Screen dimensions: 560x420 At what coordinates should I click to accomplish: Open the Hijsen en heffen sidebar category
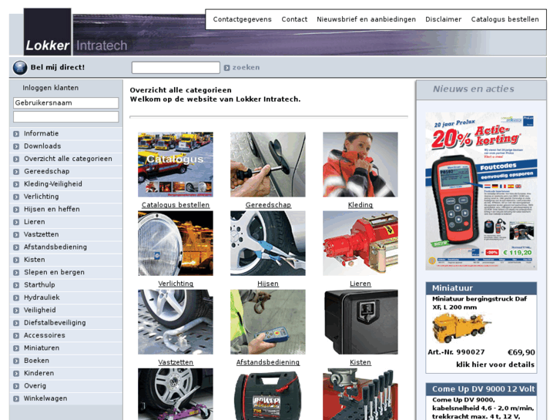pyautogui.click(x=52, y=209)
